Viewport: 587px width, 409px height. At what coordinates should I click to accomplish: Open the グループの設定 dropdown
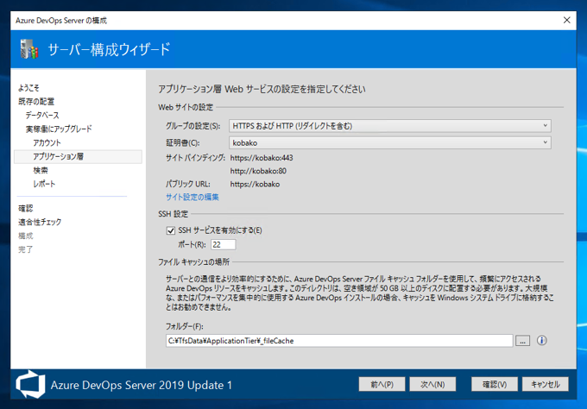(x=389, y=126)
